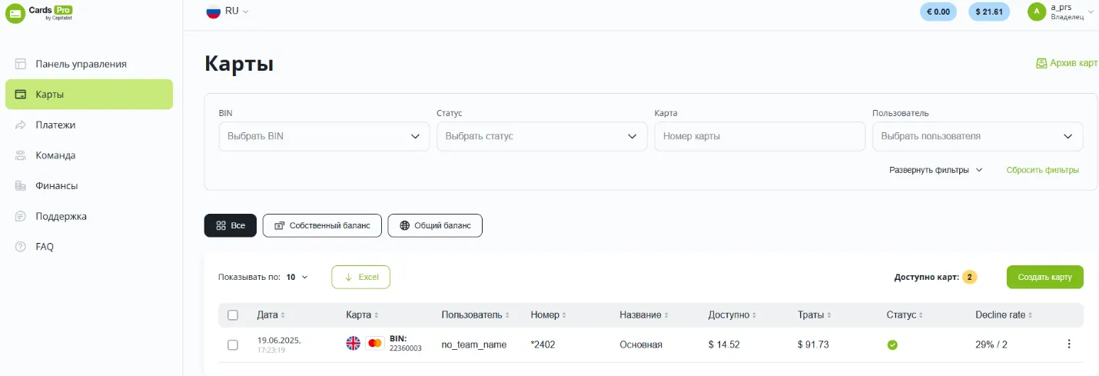Sort by Decline rate column

pos(1004,315)
